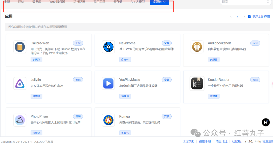Viewport: 273px width, 144px height.
Task: Click description 一个跨平台的电子书阅读器
Action: [225, 86]
